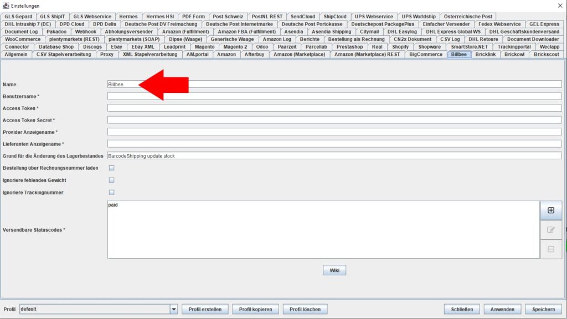Image resolution: width=567 pixels, height=319 pixels.
Task: Open the plentymarkets (SOAP) tab
Action: (x=134, y=39)
